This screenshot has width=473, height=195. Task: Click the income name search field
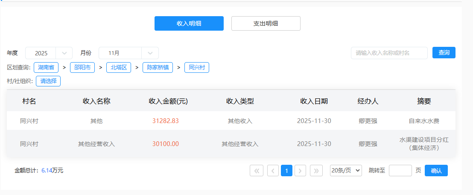tap(389, 53)
